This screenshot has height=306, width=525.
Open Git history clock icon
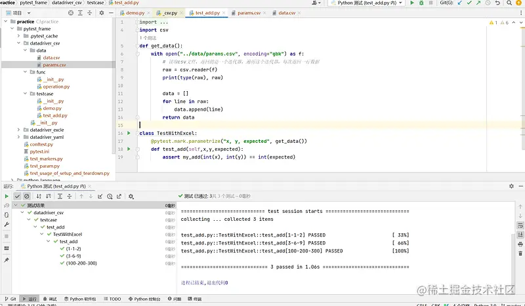(488, 3)
